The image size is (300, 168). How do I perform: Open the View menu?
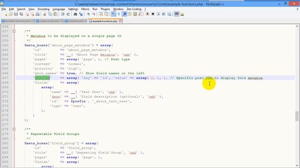click(31, 9)
